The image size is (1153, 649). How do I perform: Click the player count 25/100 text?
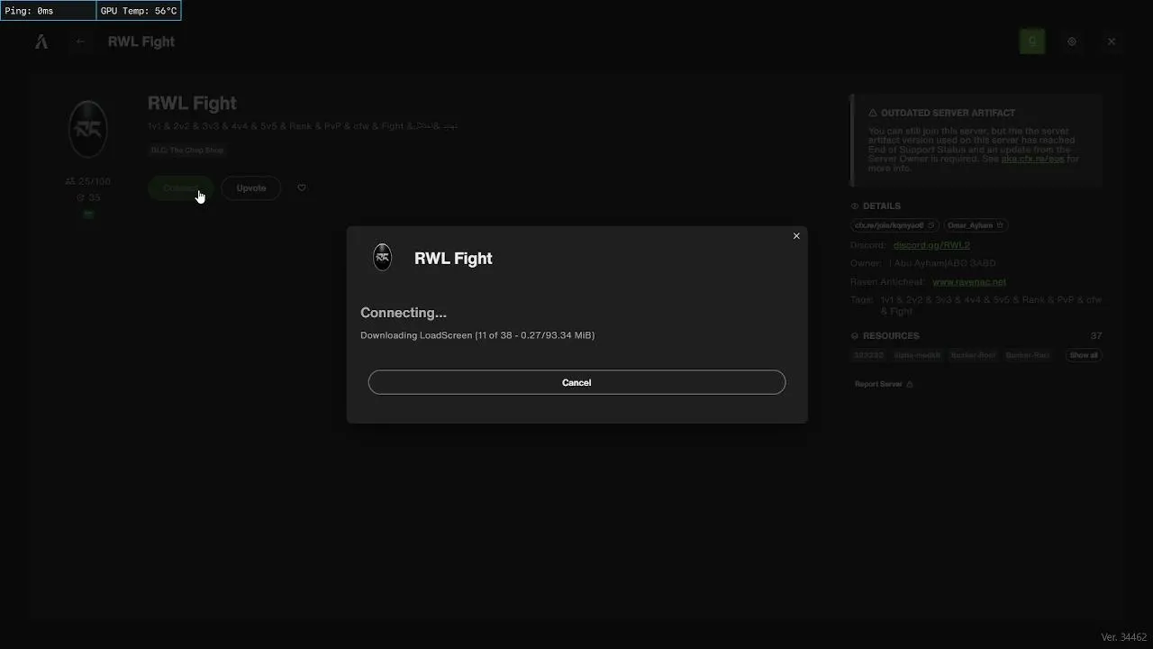88,181
